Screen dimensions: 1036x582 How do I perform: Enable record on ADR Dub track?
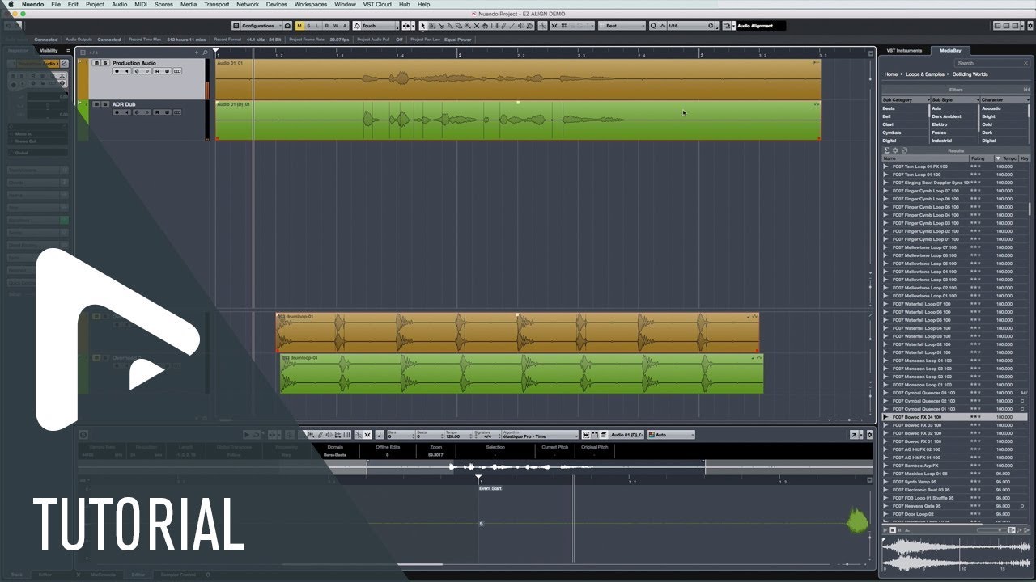(x=117, y=112)
